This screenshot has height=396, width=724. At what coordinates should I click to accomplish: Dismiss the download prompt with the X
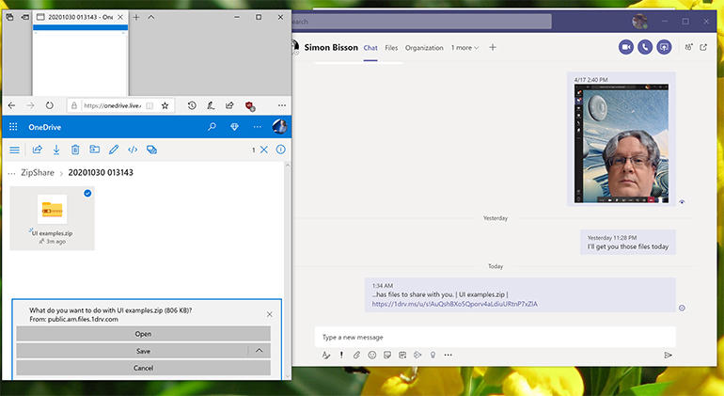[270, 314]
